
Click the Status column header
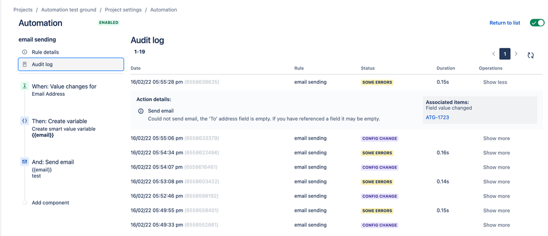pos(368,68)
